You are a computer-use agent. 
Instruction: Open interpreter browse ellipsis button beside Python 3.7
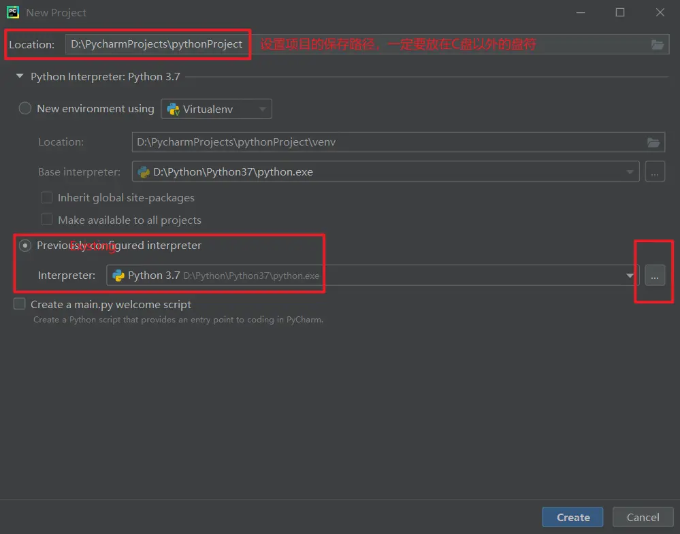[655, 276]
